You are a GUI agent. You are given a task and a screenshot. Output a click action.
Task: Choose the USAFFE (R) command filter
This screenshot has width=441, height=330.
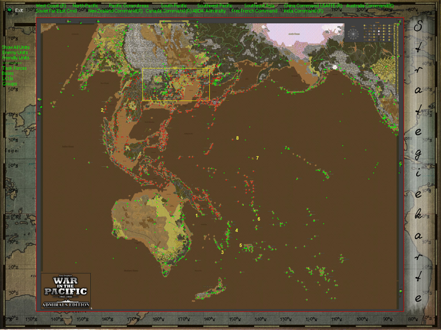pyautogui.click(x=331, y=5)
